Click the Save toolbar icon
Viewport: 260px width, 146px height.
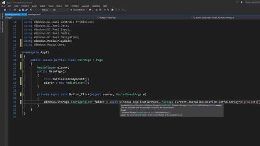(23, 10)
